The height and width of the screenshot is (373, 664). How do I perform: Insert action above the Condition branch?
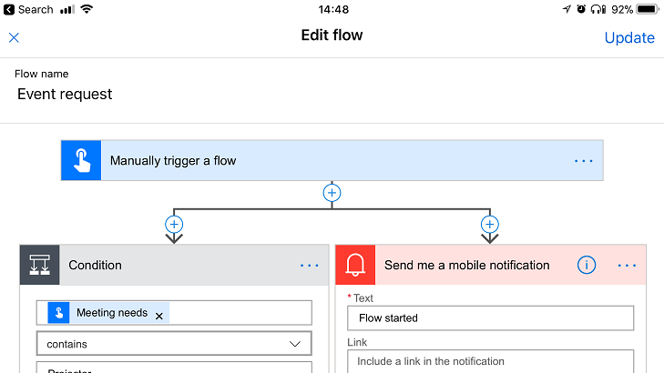point(174,224)
